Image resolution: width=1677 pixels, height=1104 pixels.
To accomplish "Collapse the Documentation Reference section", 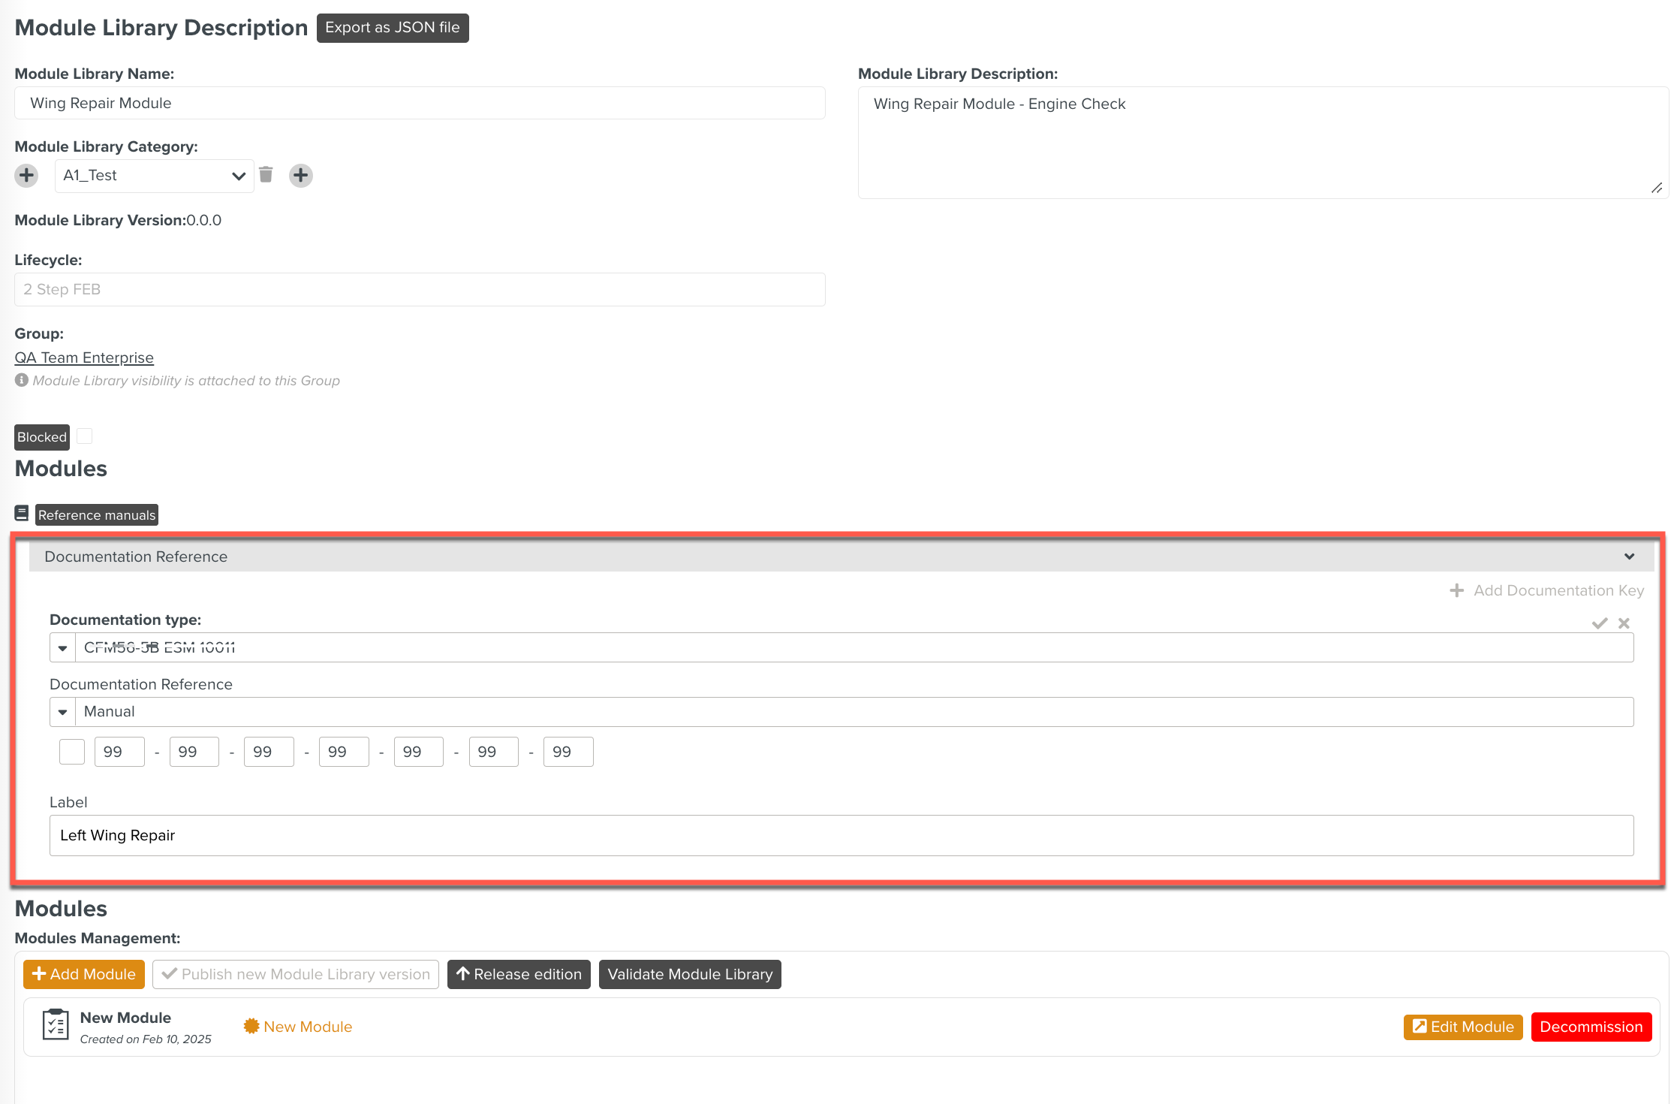I will tap(1629, 557).
